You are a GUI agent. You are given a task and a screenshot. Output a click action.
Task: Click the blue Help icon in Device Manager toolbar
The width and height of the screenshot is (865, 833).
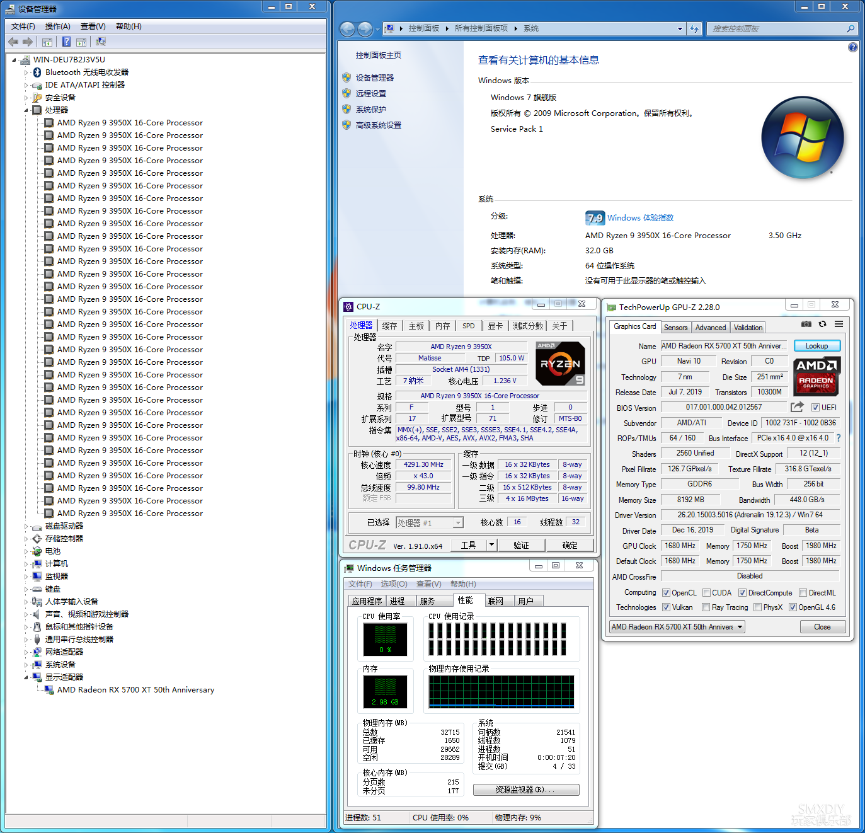coord(66,42)
